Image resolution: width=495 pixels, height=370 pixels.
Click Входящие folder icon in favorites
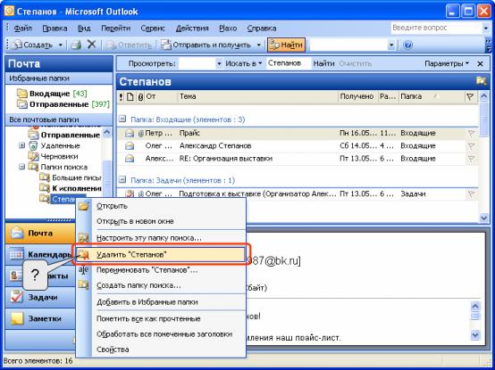point(22,94)
